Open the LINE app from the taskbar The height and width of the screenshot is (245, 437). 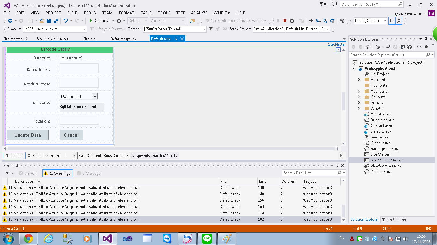[207, 239]
